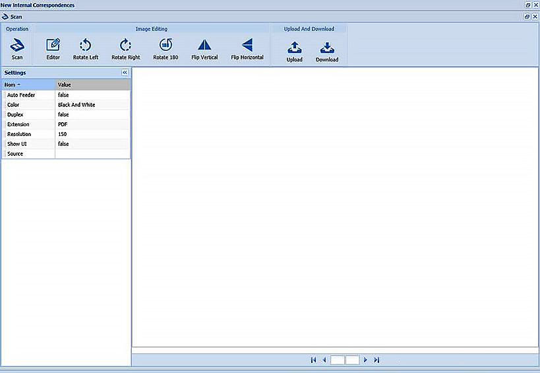The image size is (540, 373).
Task: Collapse the Settings panel
Action: (125, 73)
